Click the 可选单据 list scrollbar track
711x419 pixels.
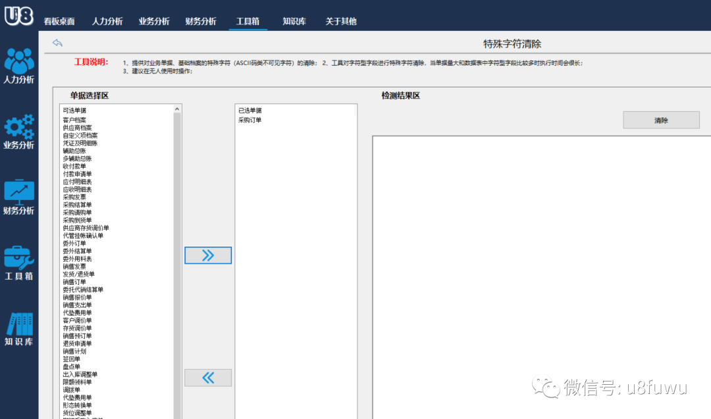click(177, 263)
